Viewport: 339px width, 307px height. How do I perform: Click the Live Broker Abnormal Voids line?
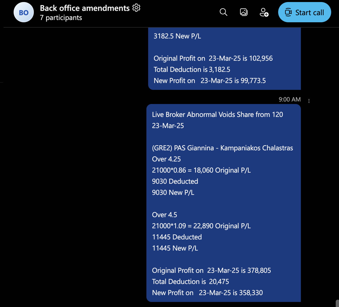[x=217, y=115]
